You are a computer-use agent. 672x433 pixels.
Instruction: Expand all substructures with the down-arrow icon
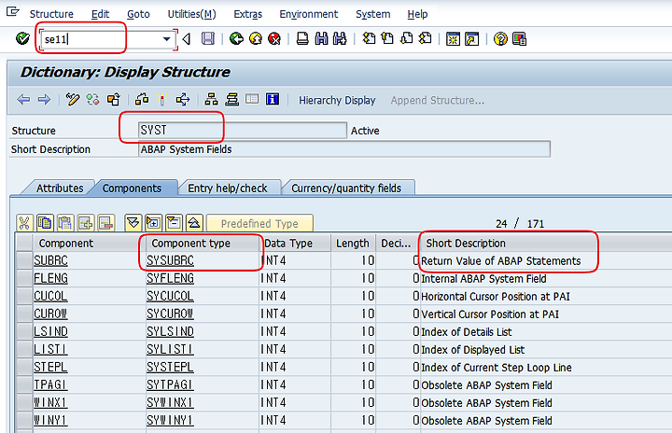pyautogui.click(x=133, y=223)
